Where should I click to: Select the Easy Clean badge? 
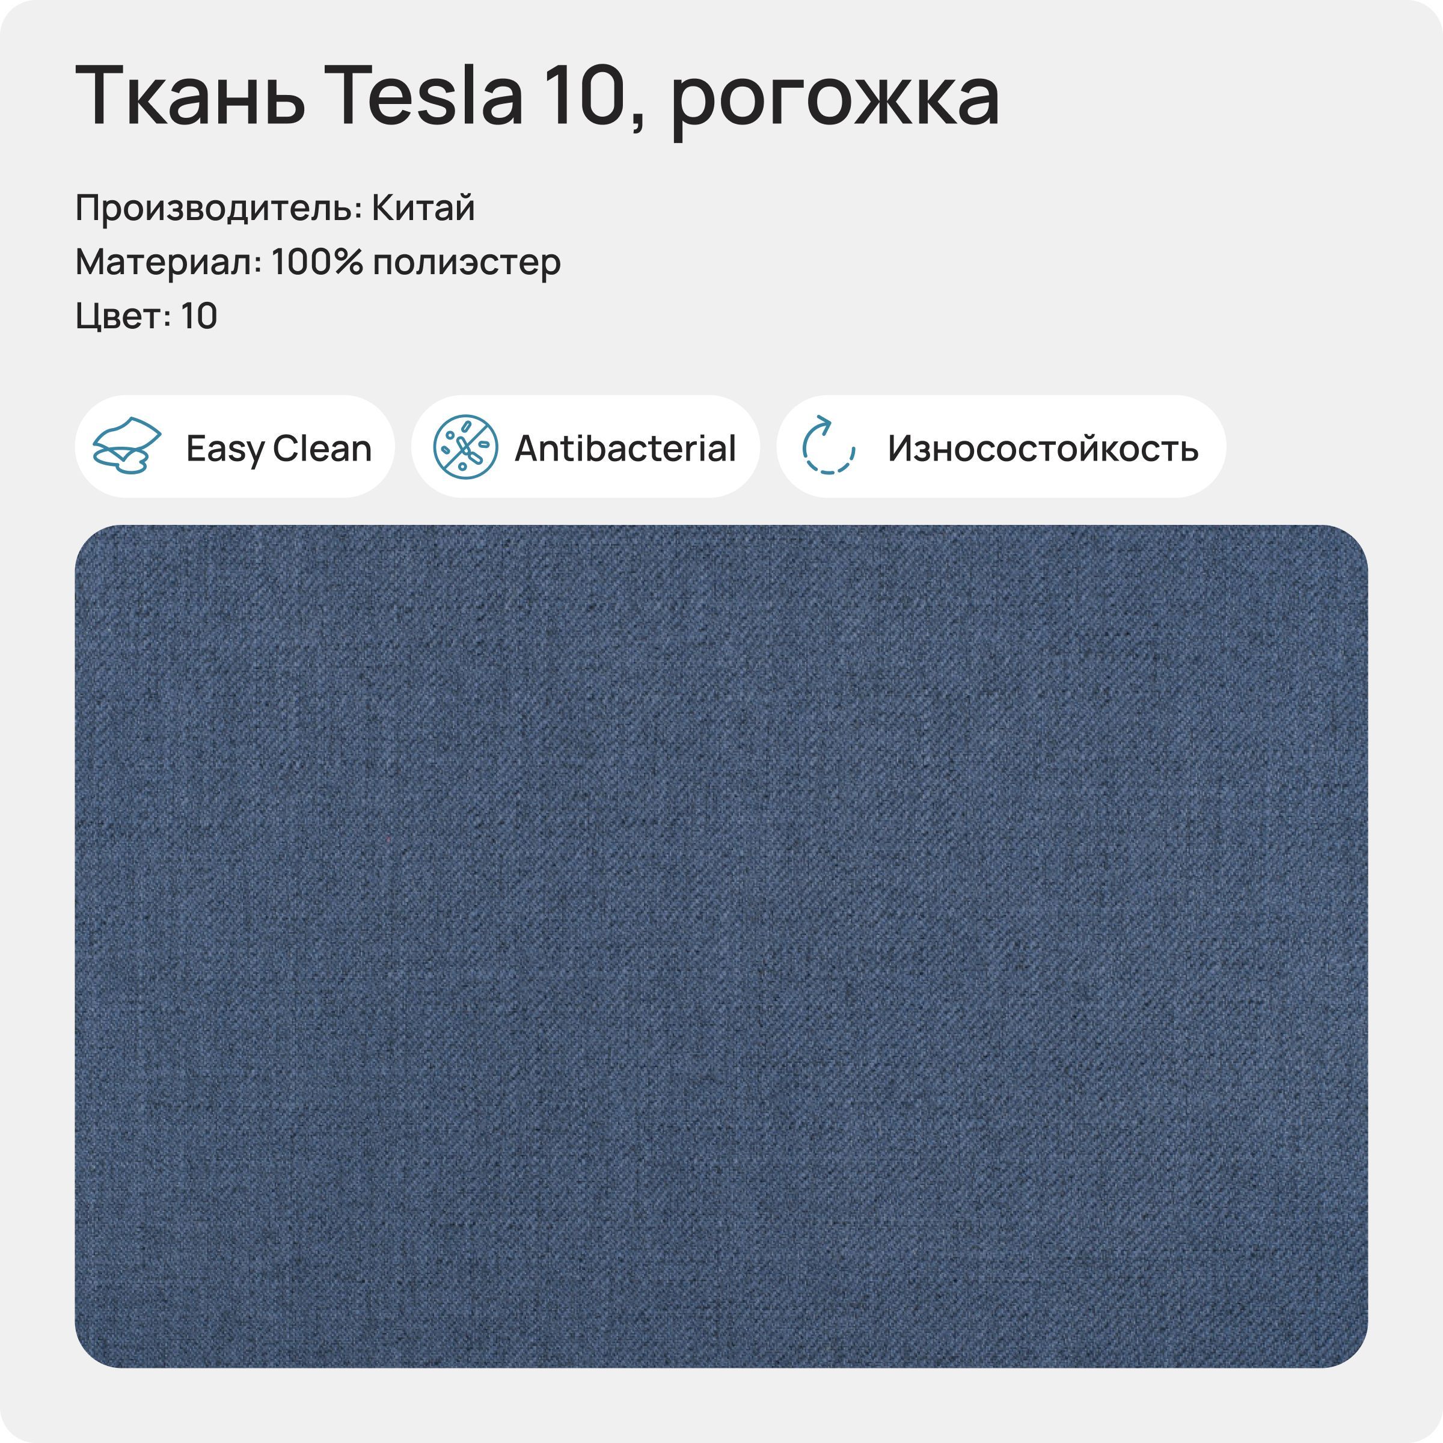[234, 447]
